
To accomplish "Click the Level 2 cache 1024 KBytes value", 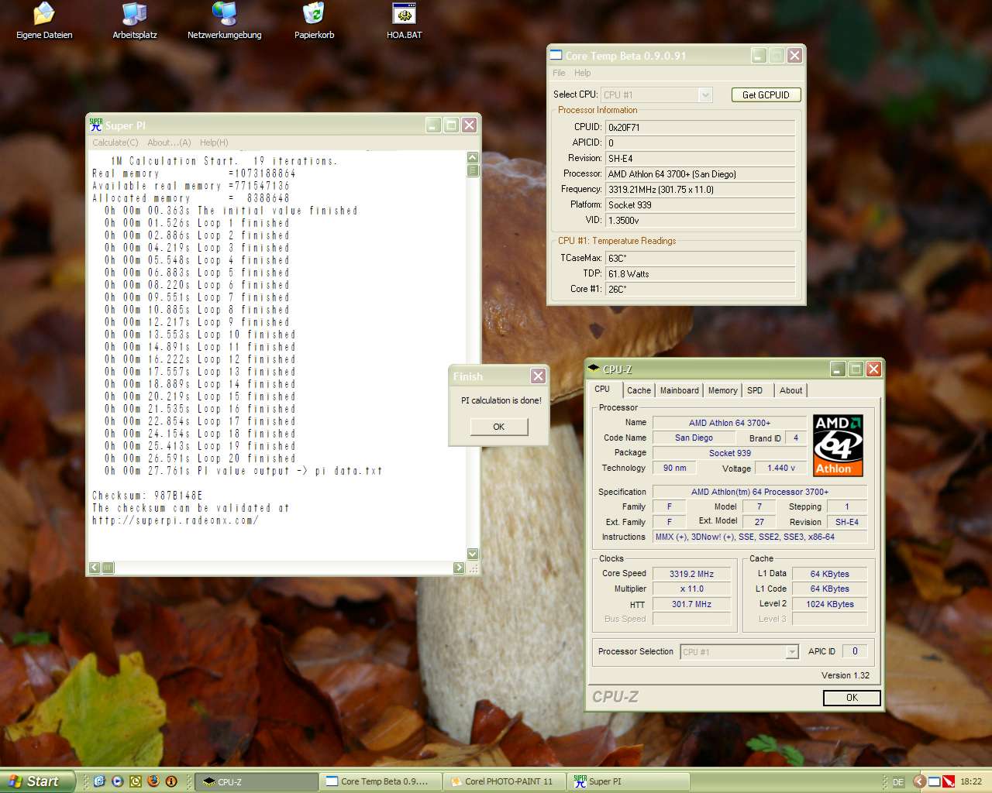I will coord(830,604).
